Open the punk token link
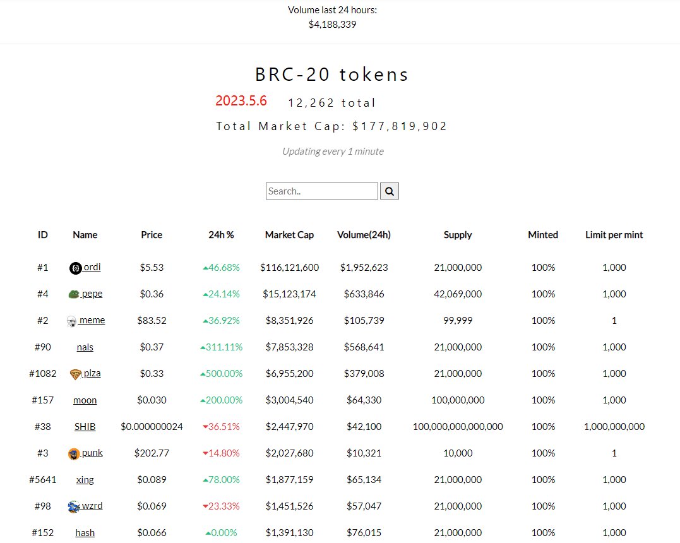 [x=92, y=453]
